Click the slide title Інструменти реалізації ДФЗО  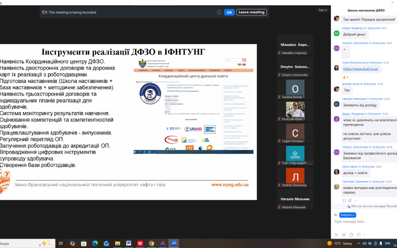click(x=123, y=52)
